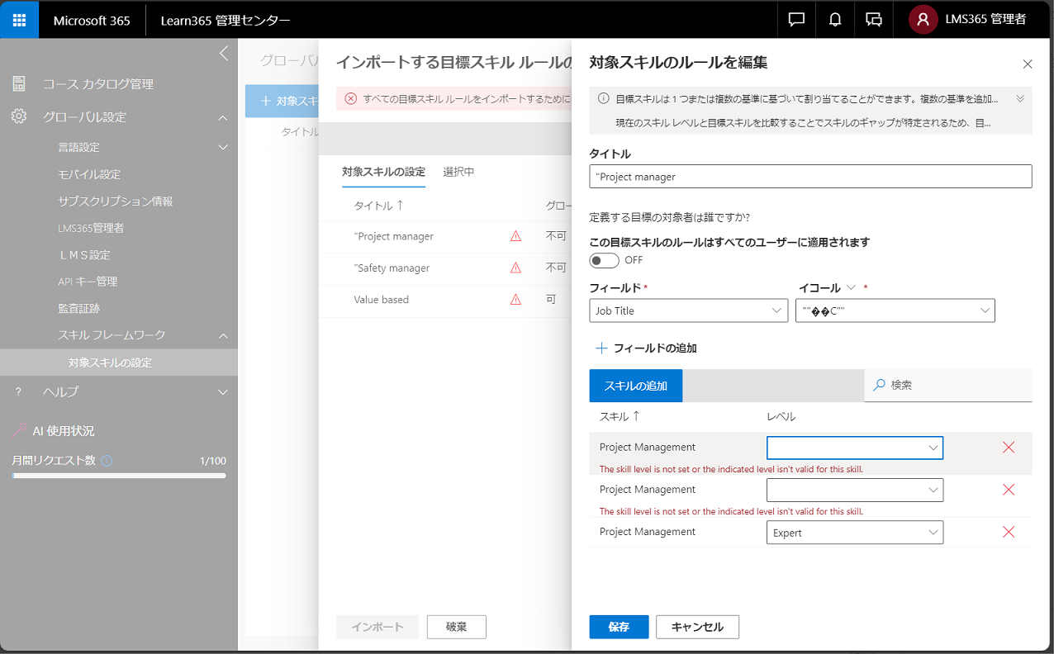The height and width of the screenshot is (654, 1054).
Task: Click the plus icon for フィールドの追加
Action: 601,348
